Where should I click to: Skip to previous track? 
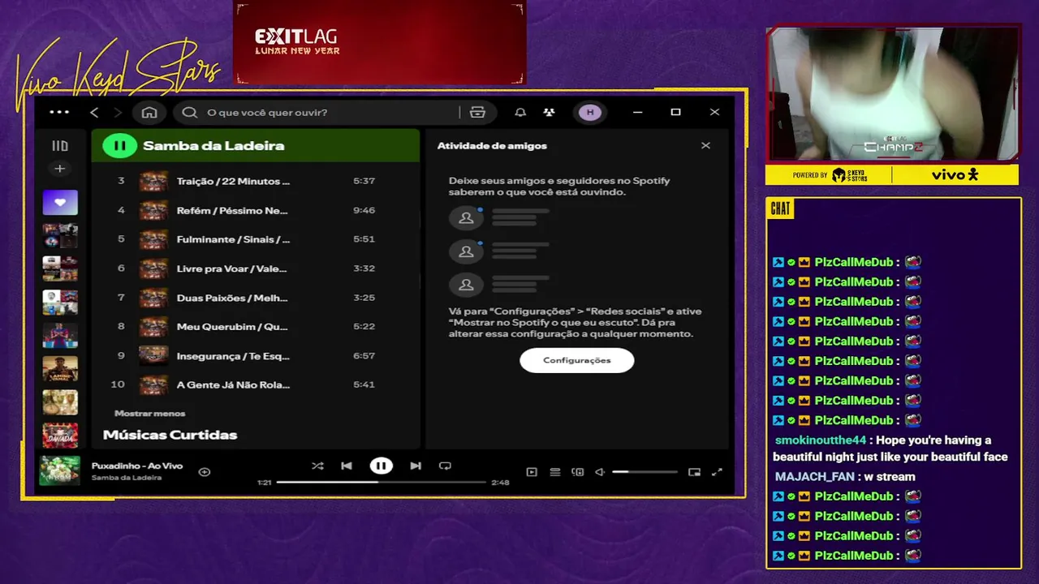(x=347, y=466)
